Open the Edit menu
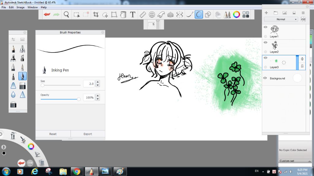The image size is (314, 176). (x=11, y=7)
